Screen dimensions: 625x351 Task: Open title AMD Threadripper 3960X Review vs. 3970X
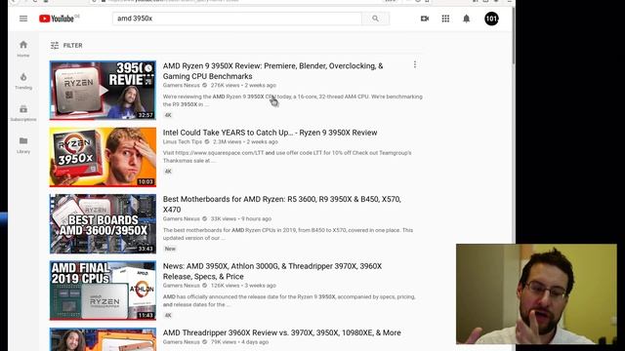pos(282,332)
